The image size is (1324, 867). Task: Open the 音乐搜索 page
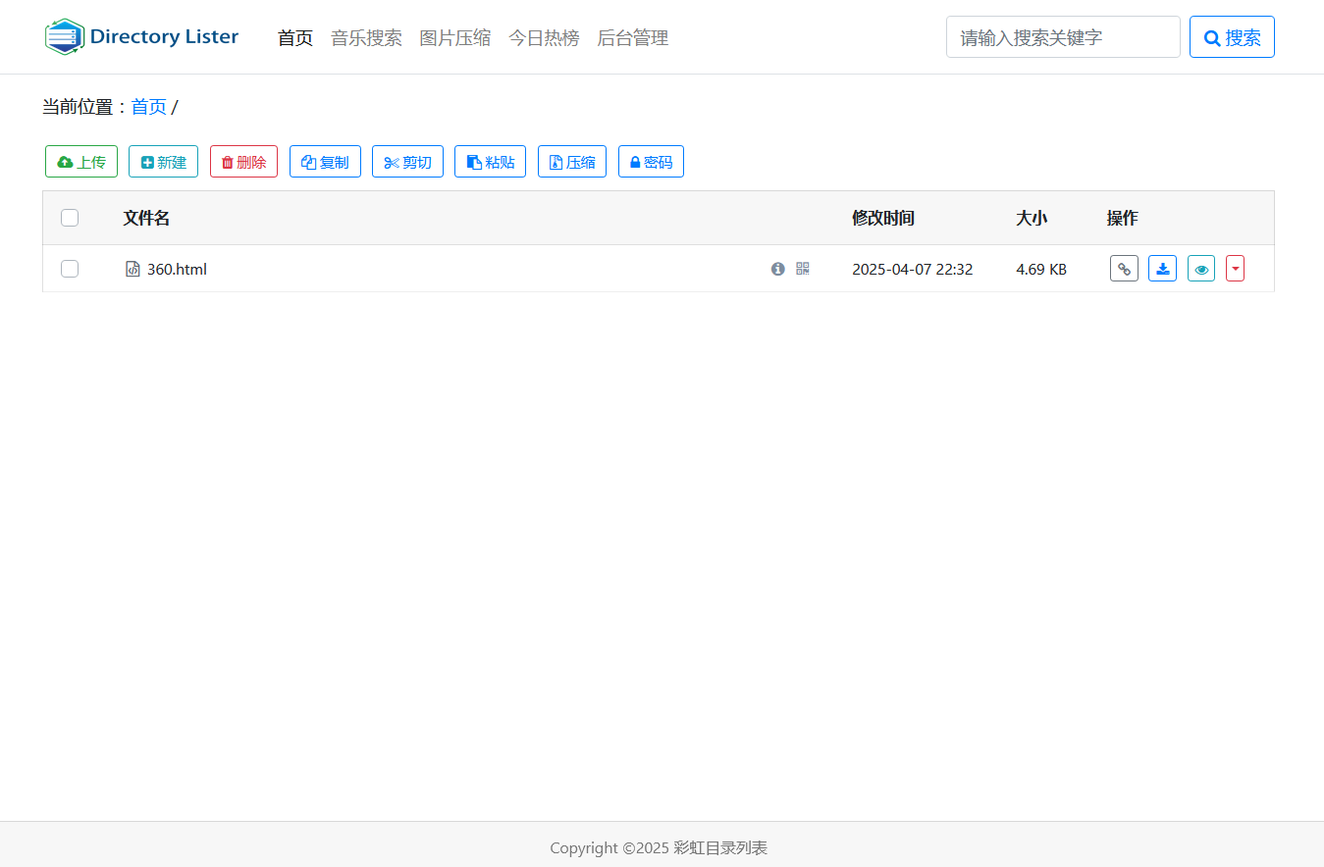[x=366, y=38]
